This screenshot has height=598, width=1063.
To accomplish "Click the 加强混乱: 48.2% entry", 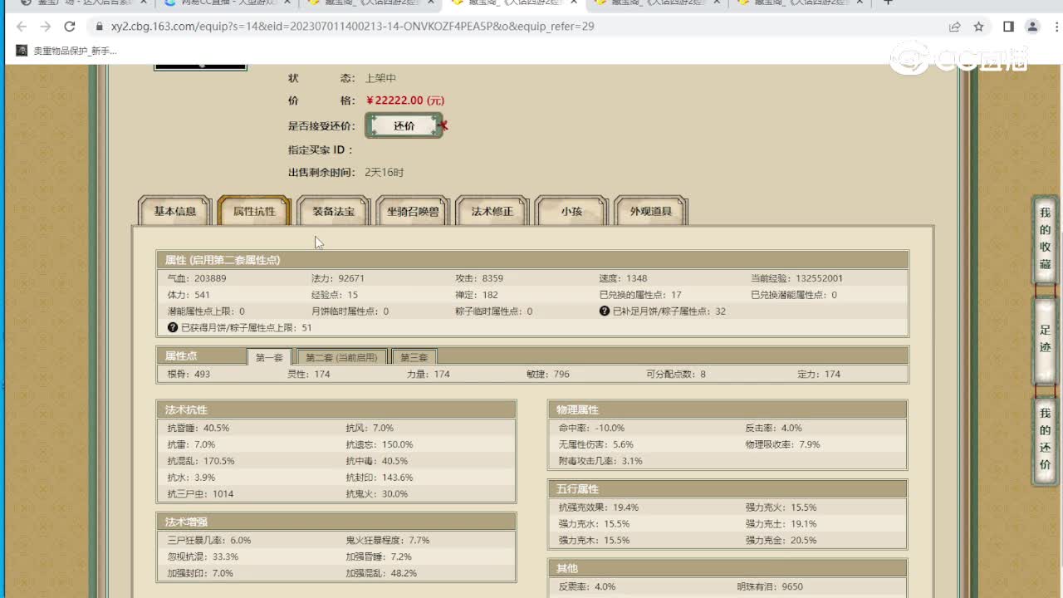I will tap(381, 573).
